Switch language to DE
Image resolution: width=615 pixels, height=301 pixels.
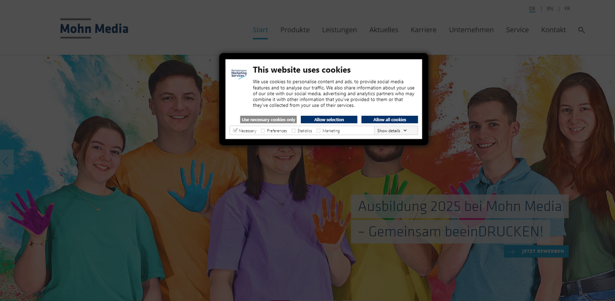[532, 9]
